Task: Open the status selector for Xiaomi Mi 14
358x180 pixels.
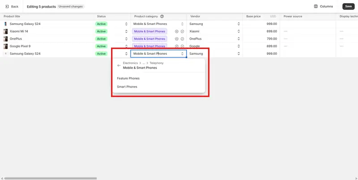Action: 126,31
